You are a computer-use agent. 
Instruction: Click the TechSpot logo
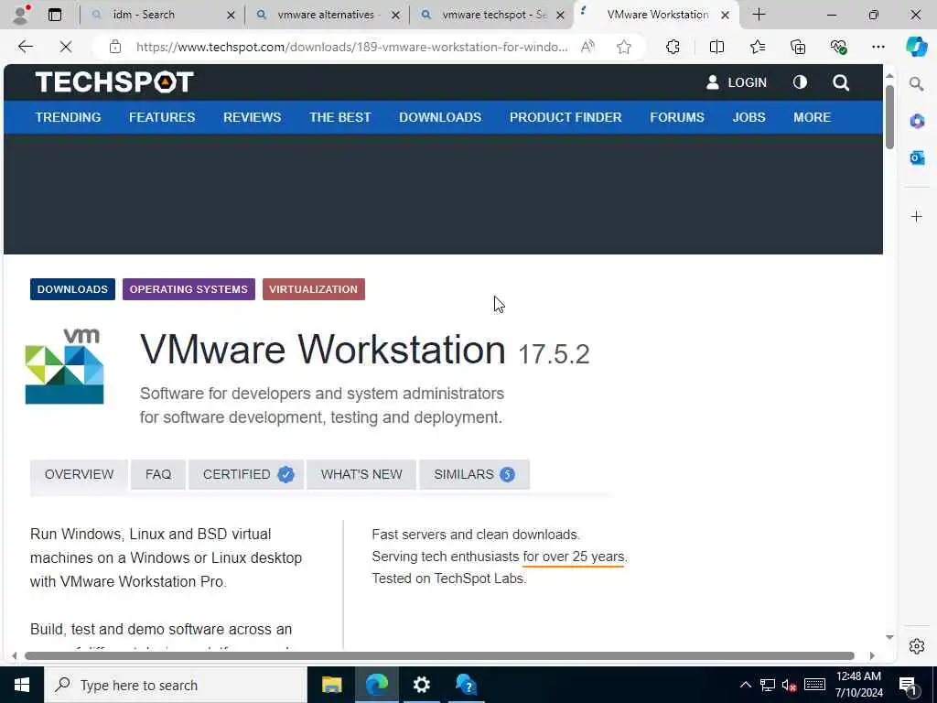coord(114,82)
